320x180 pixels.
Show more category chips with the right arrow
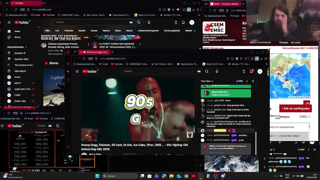point(194,30)
